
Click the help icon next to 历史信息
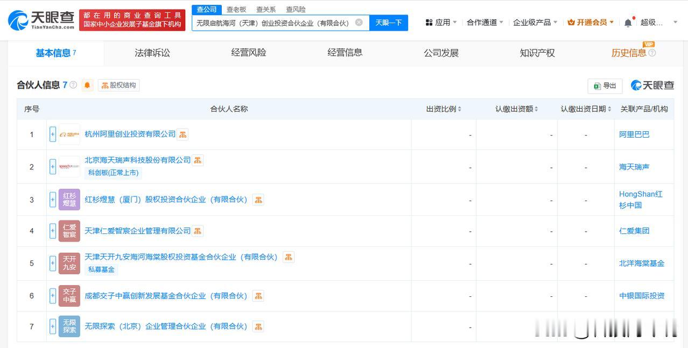(652, 53)
